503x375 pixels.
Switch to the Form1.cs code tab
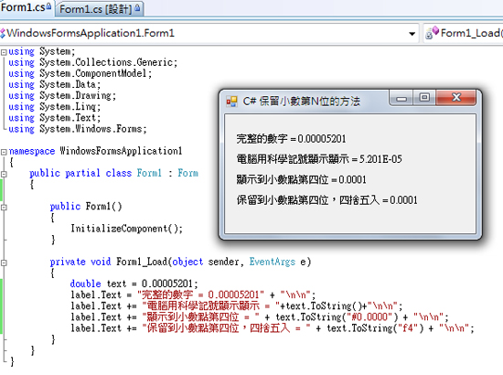tap(27, 7)
